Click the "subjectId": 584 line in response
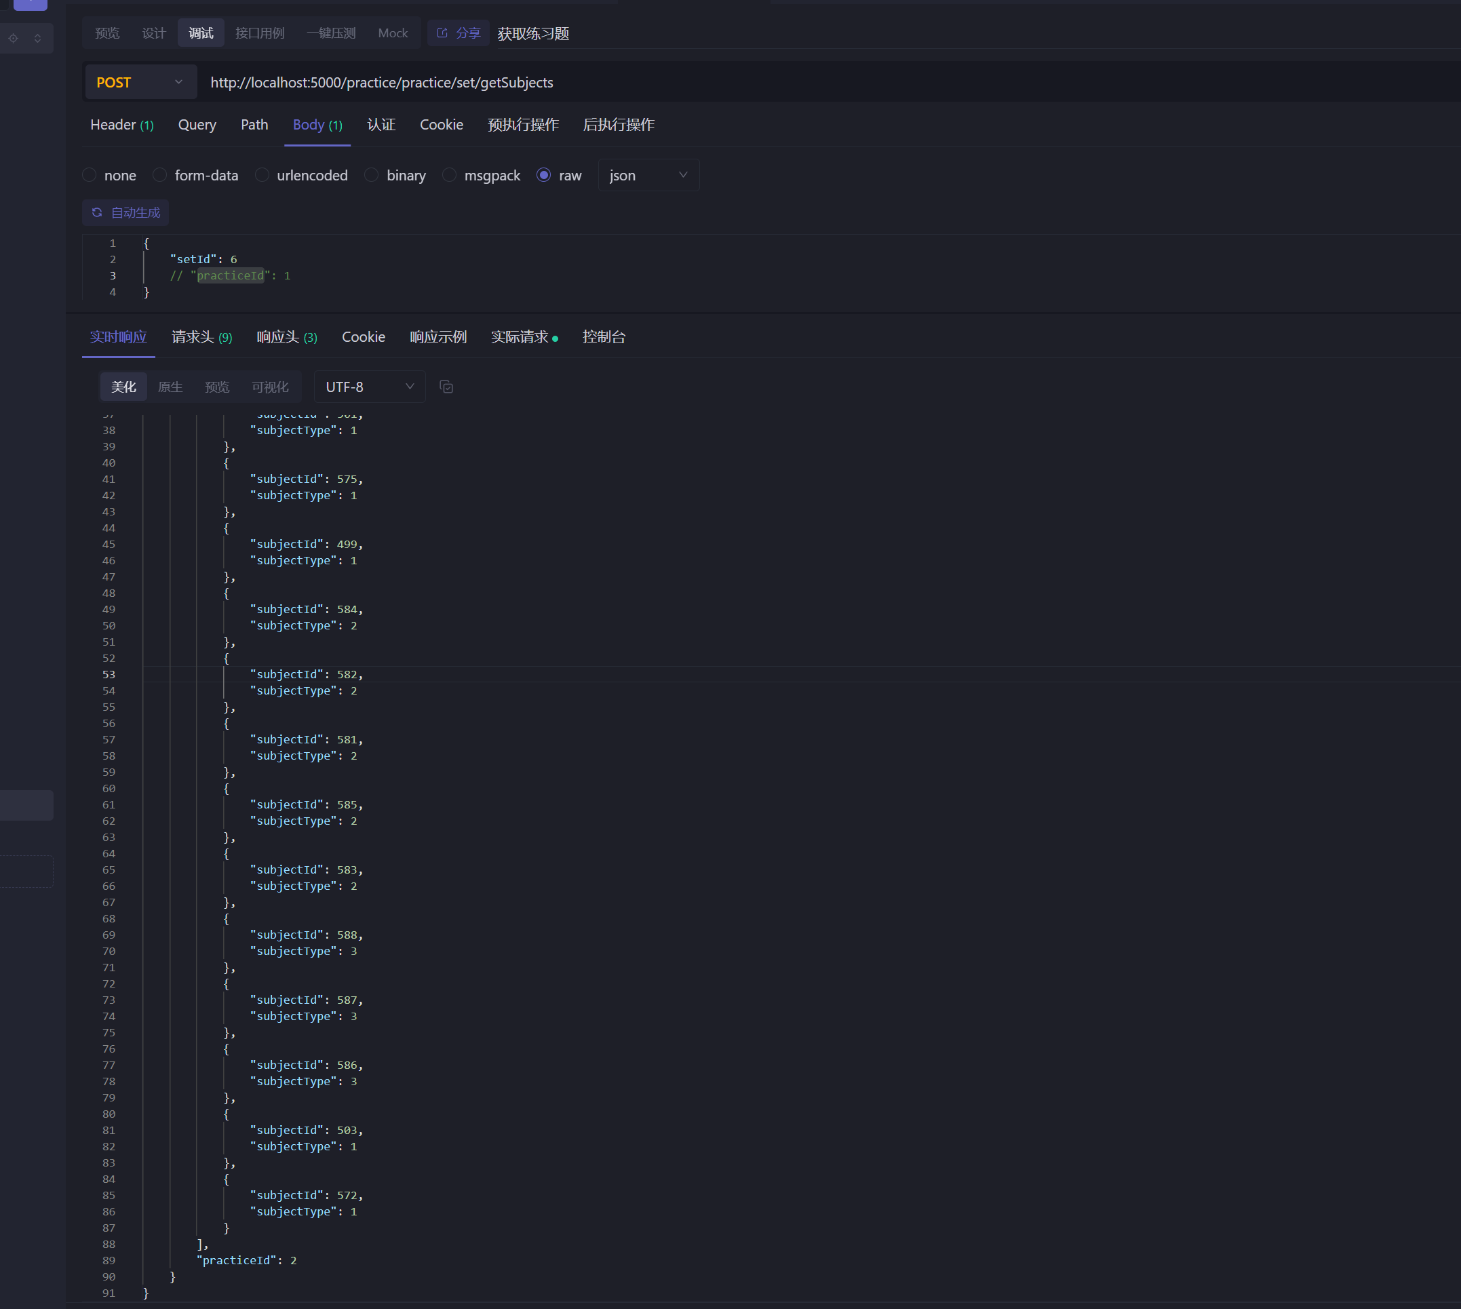Viewport: 1461px width, 1309px height. [307, 610]
